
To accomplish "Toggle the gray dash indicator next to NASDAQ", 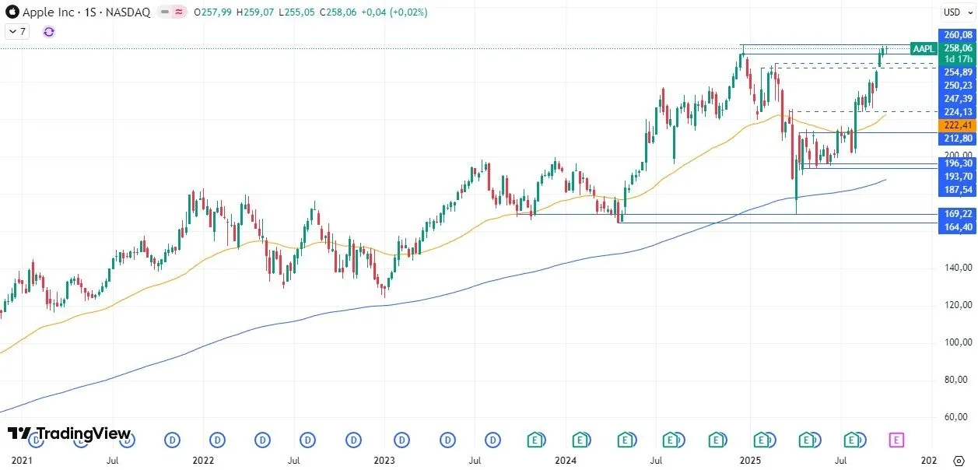I will (163, 12).
